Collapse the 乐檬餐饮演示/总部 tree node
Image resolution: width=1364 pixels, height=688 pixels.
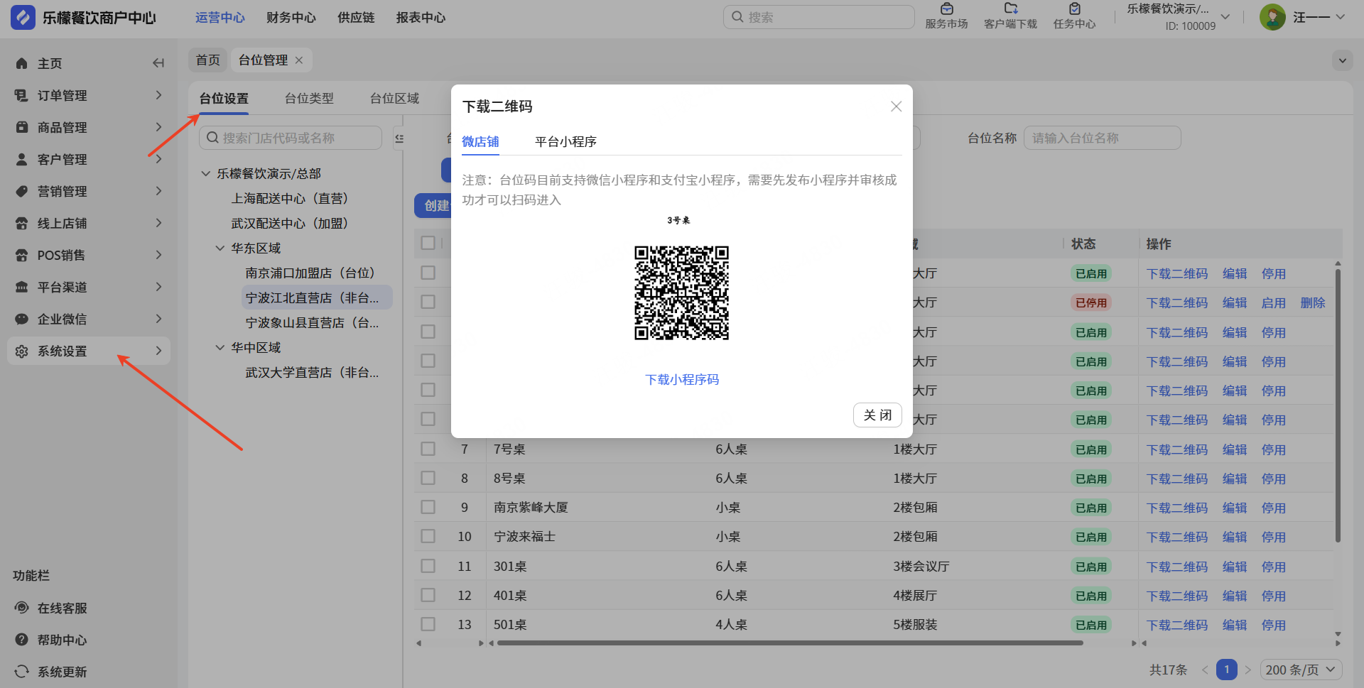pos(206,173)
